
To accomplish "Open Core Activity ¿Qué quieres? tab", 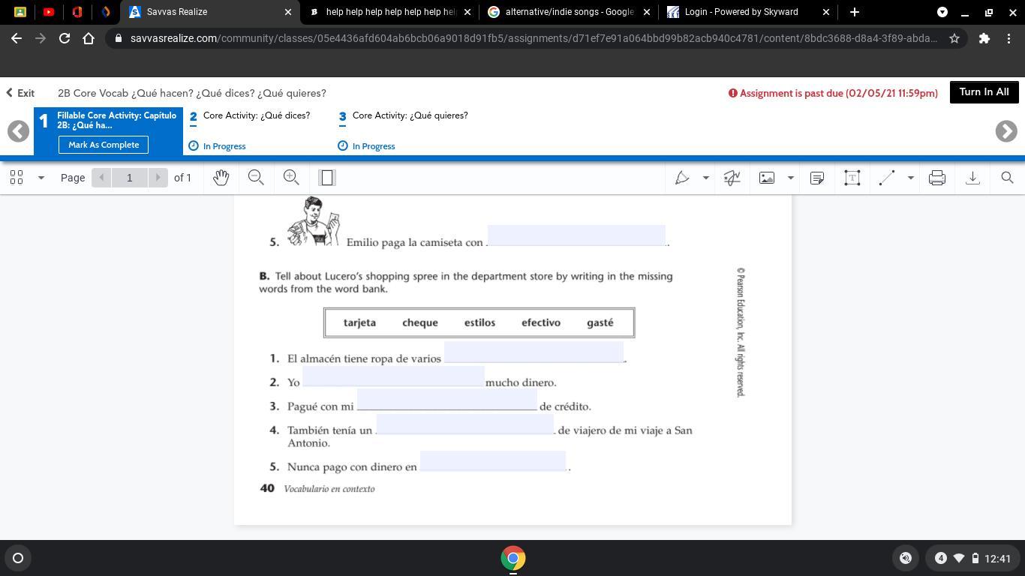I will tap(410, 115).
